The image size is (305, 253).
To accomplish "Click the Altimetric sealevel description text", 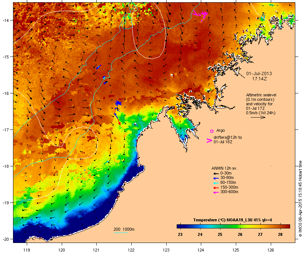I will tap(261, 104).
